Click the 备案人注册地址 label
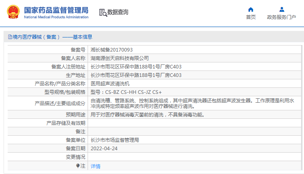This screenshot has width=304, height=174. point(68,67)
